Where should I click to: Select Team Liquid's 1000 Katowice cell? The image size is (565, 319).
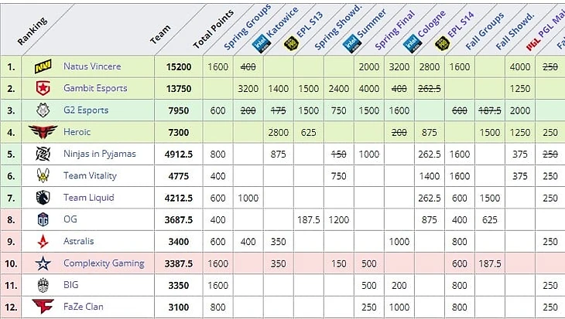248,199
